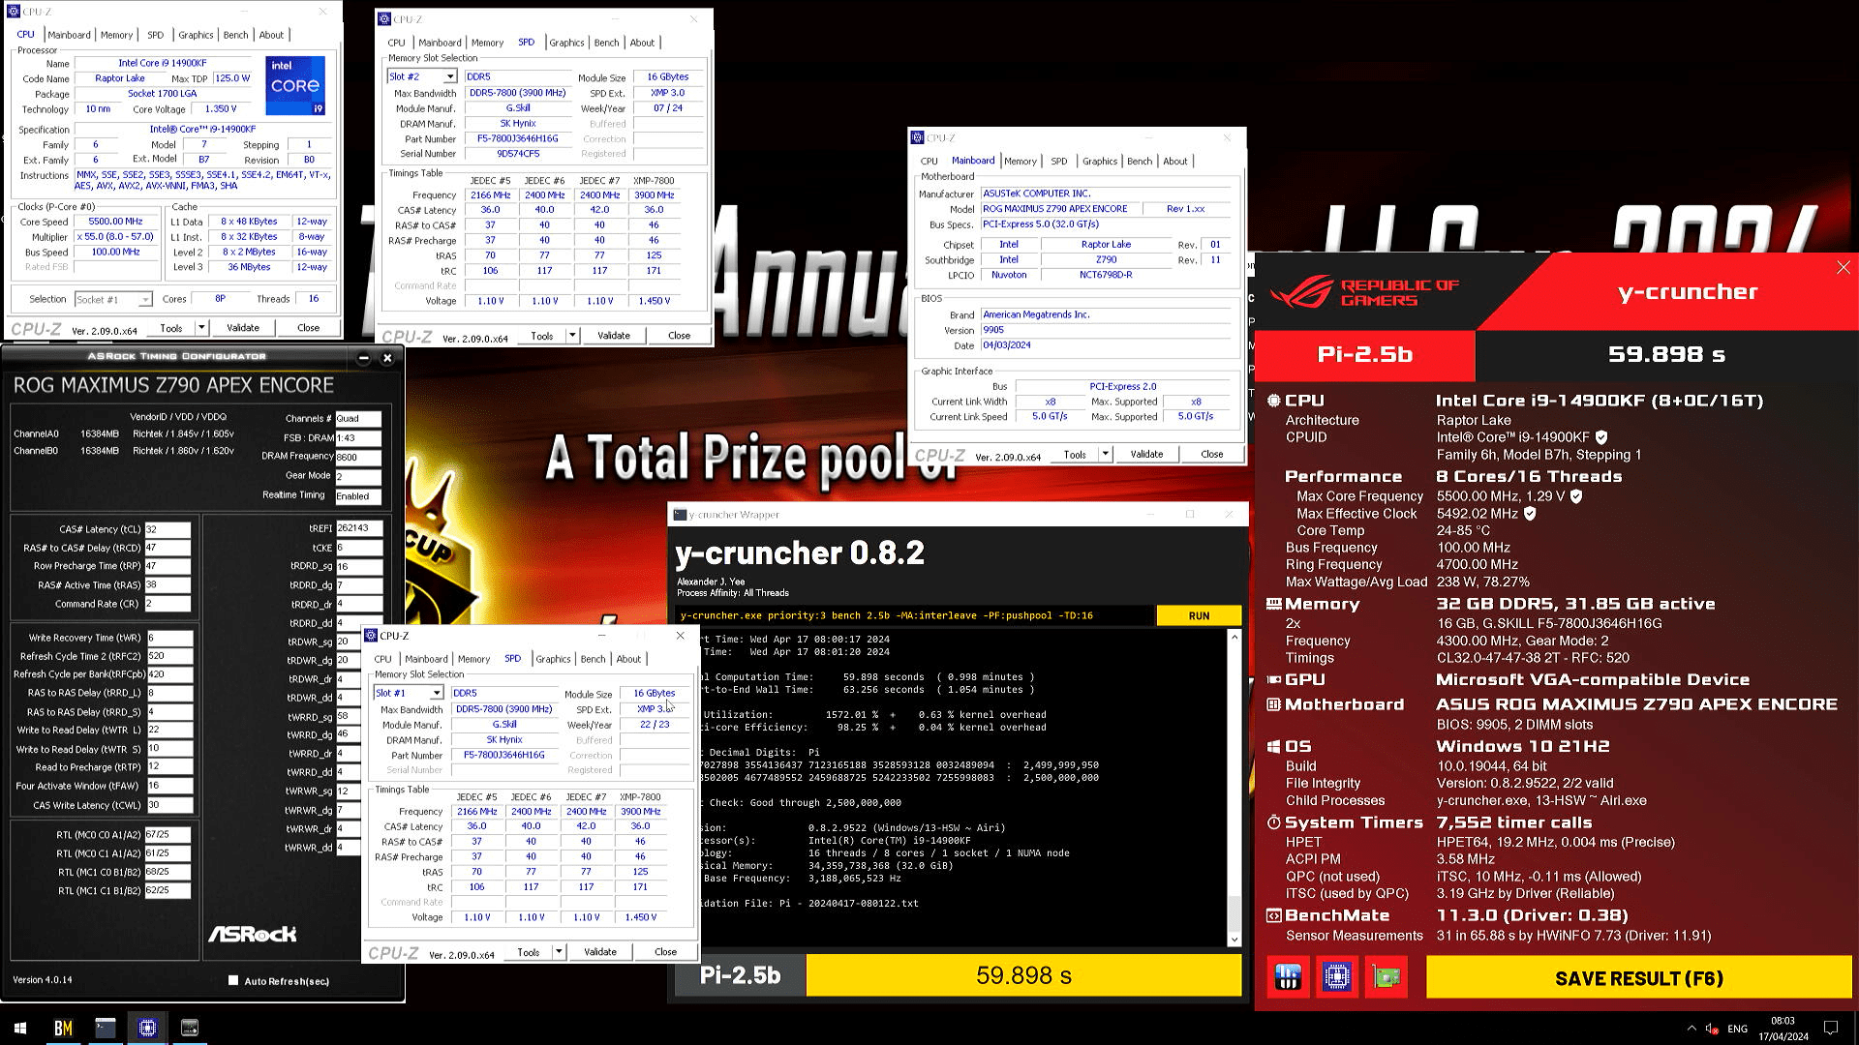1859x1045 pixels.
Task: Click SAVE RESULT (F6) button
Action: tap(1638, 978)
